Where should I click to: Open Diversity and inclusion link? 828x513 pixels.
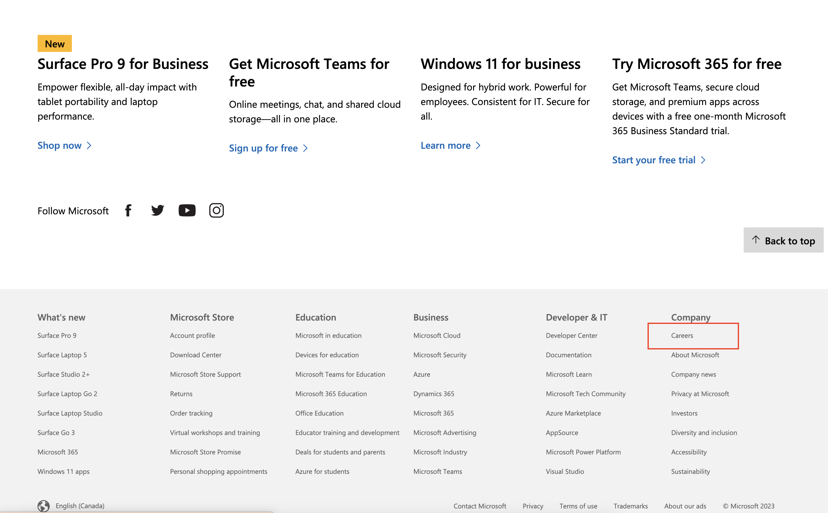704,433
